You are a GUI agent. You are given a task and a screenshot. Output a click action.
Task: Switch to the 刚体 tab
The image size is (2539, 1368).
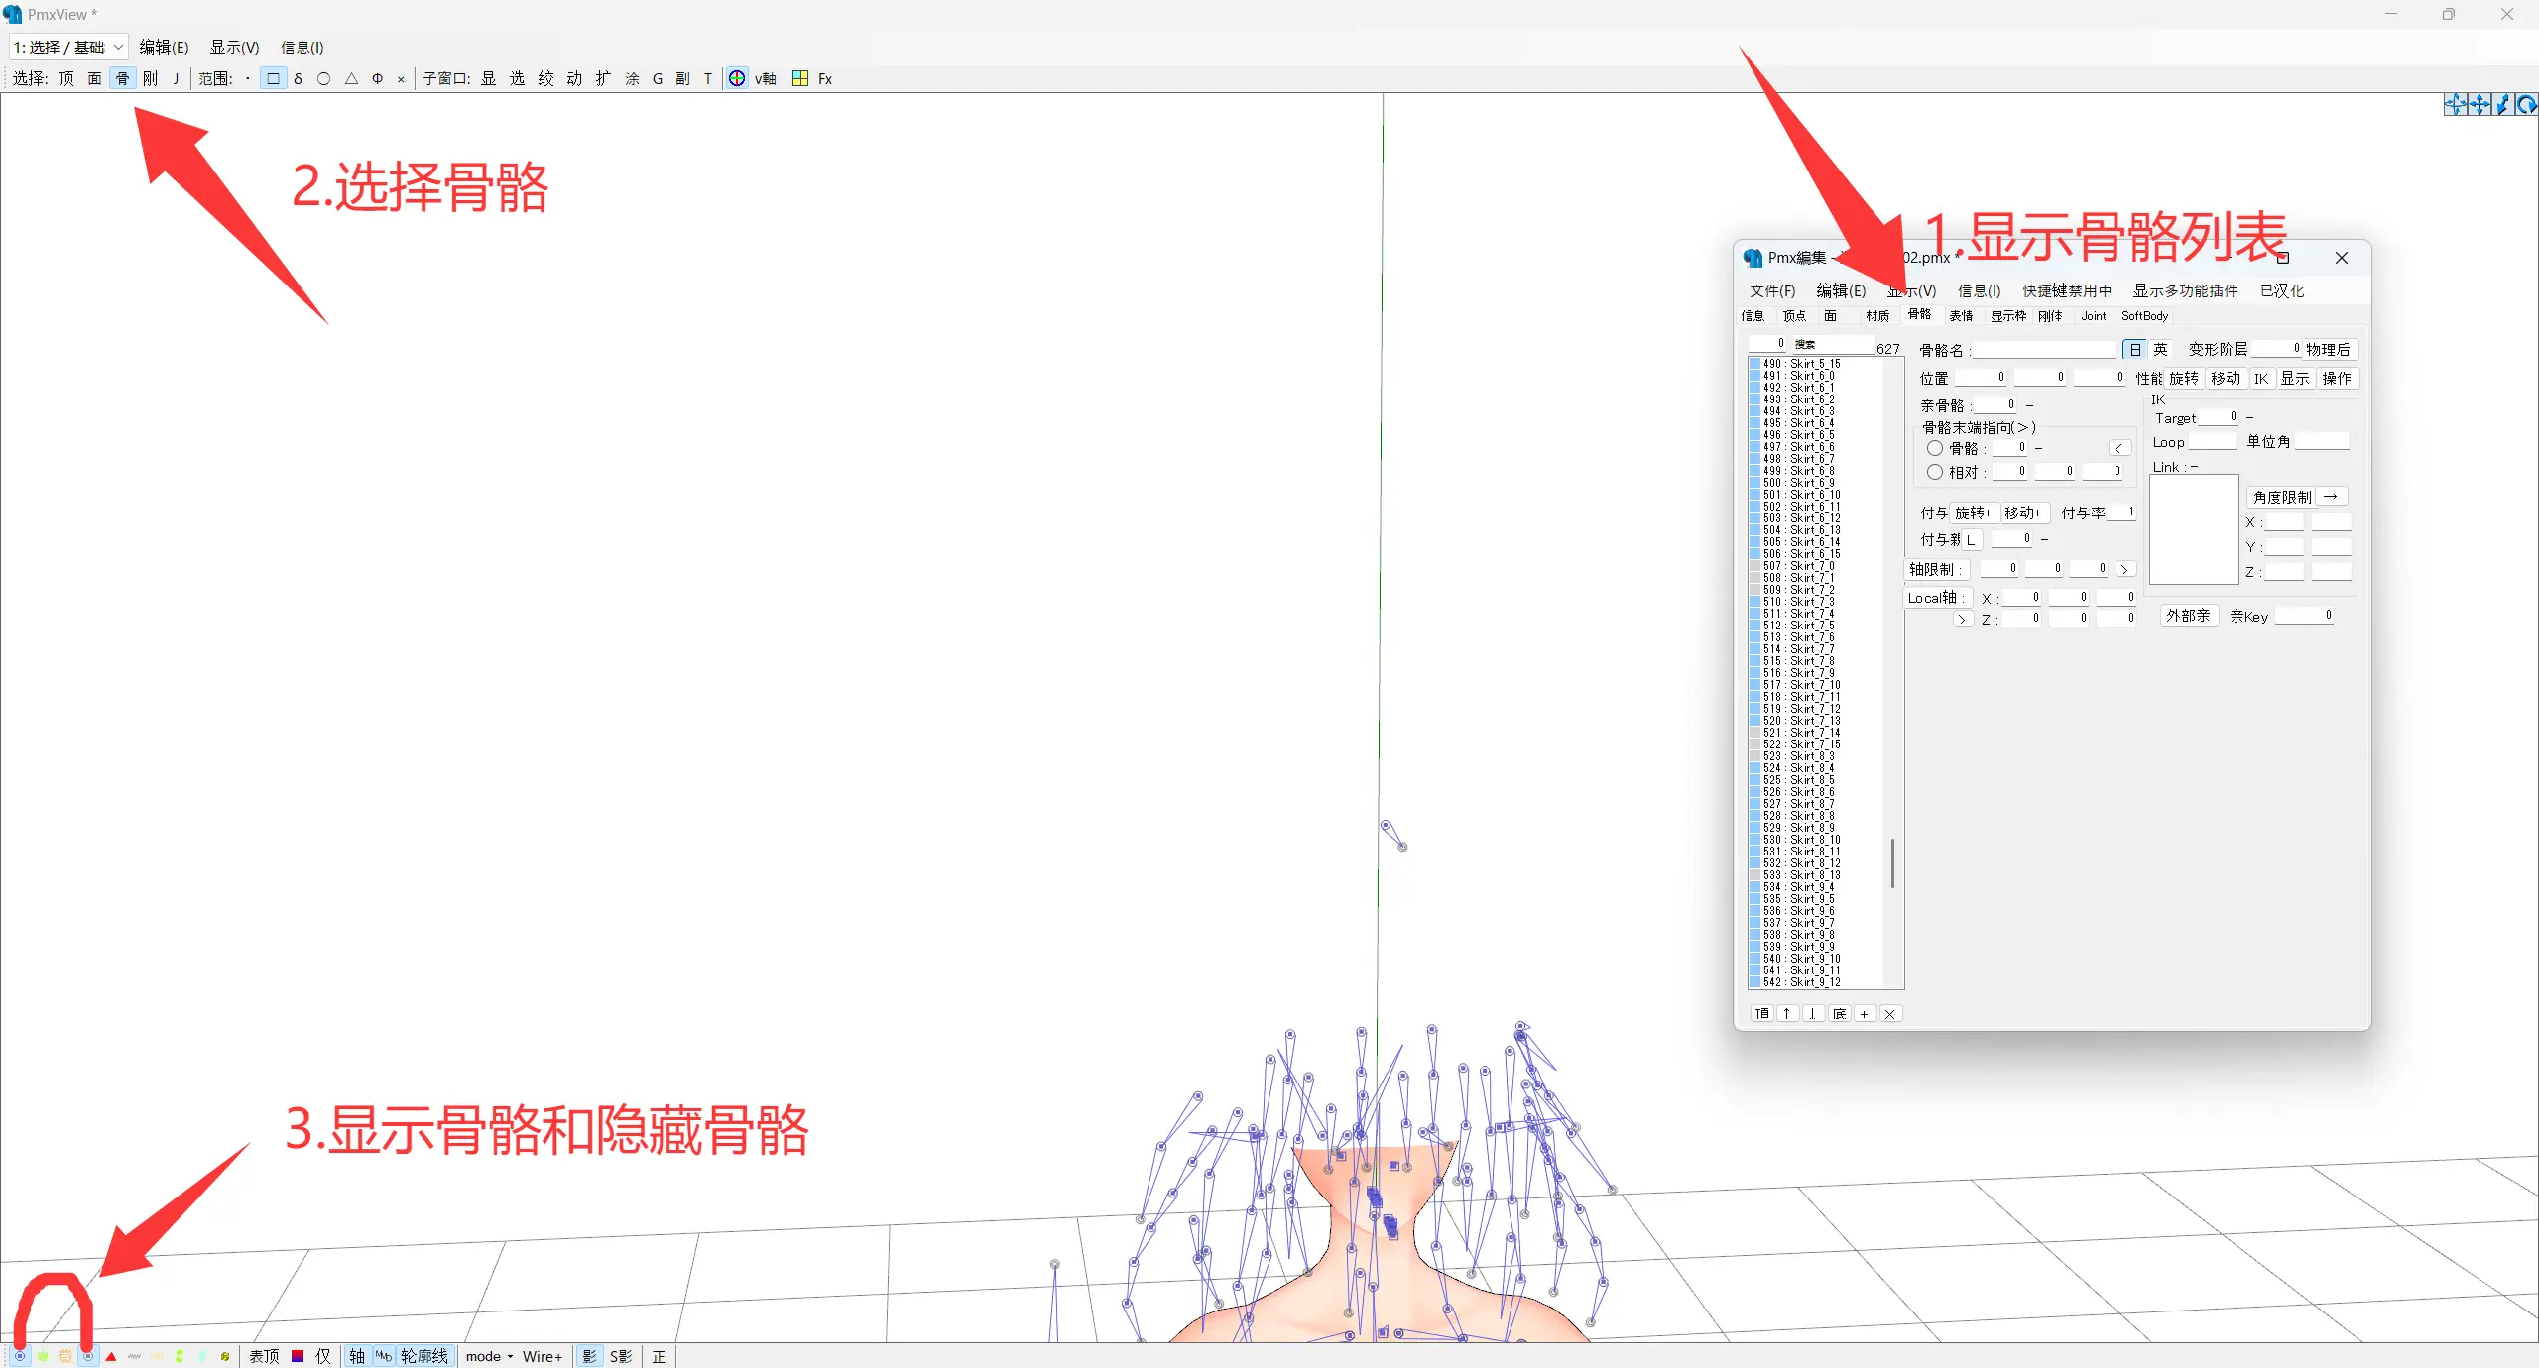coord(2050,315)
